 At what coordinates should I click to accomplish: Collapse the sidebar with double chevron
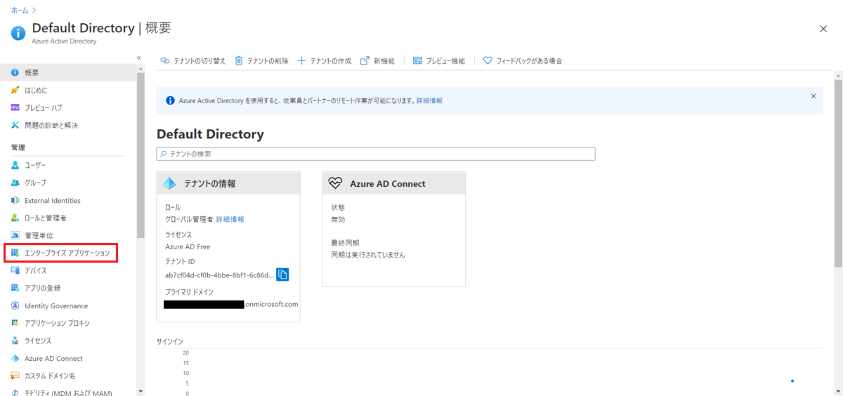139,58
